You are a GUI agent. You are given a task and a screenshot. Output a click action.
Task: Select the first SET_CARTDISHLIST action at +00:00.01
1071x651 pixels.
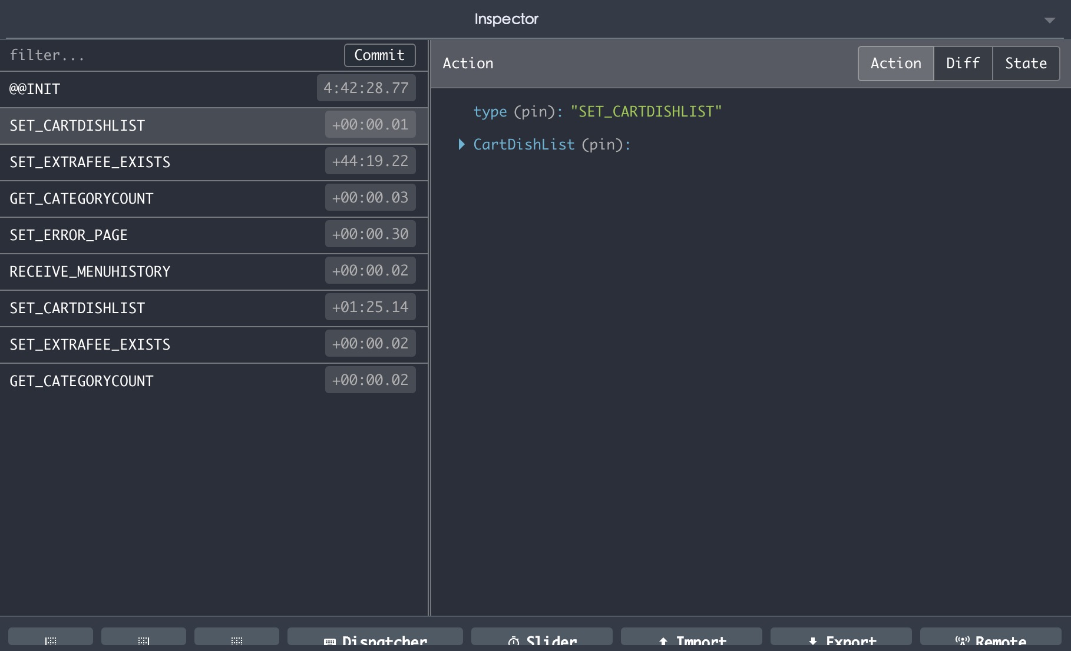[x=214, y=125]
